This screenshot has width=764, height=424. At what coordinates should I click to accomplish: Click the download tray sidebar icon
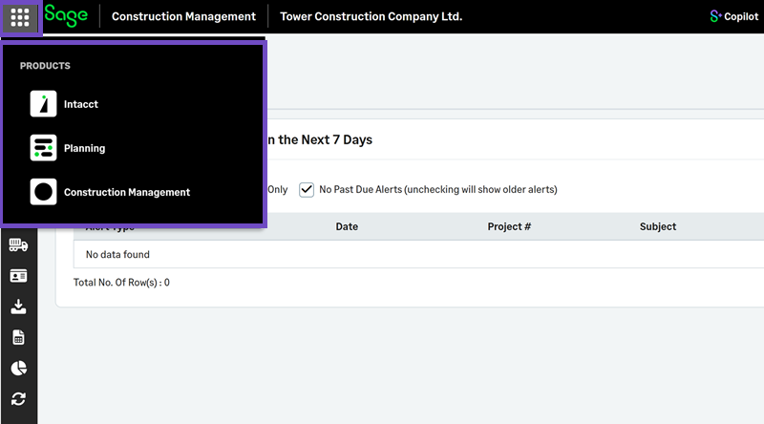[x=18, y=307]
